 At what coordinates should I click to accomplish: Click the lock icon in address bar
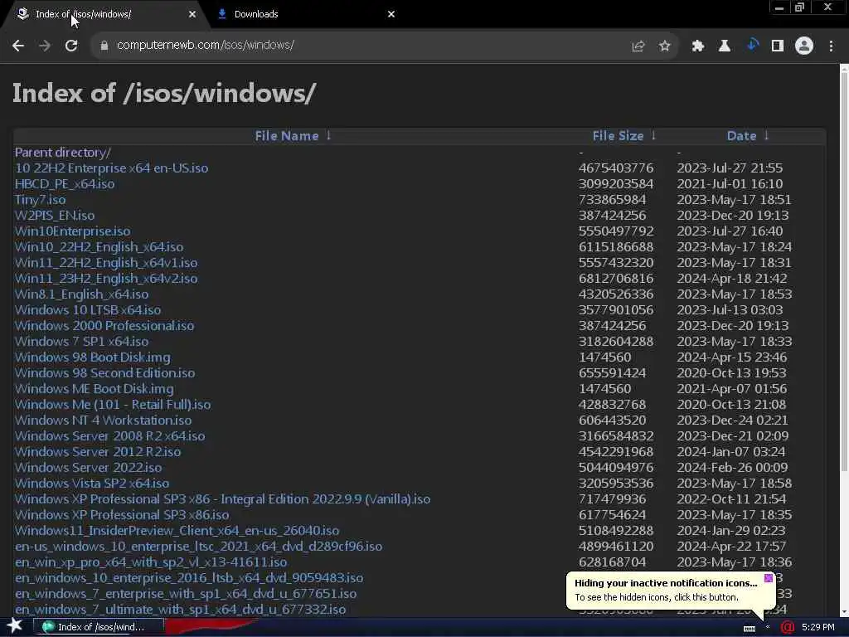pos(104,46)
